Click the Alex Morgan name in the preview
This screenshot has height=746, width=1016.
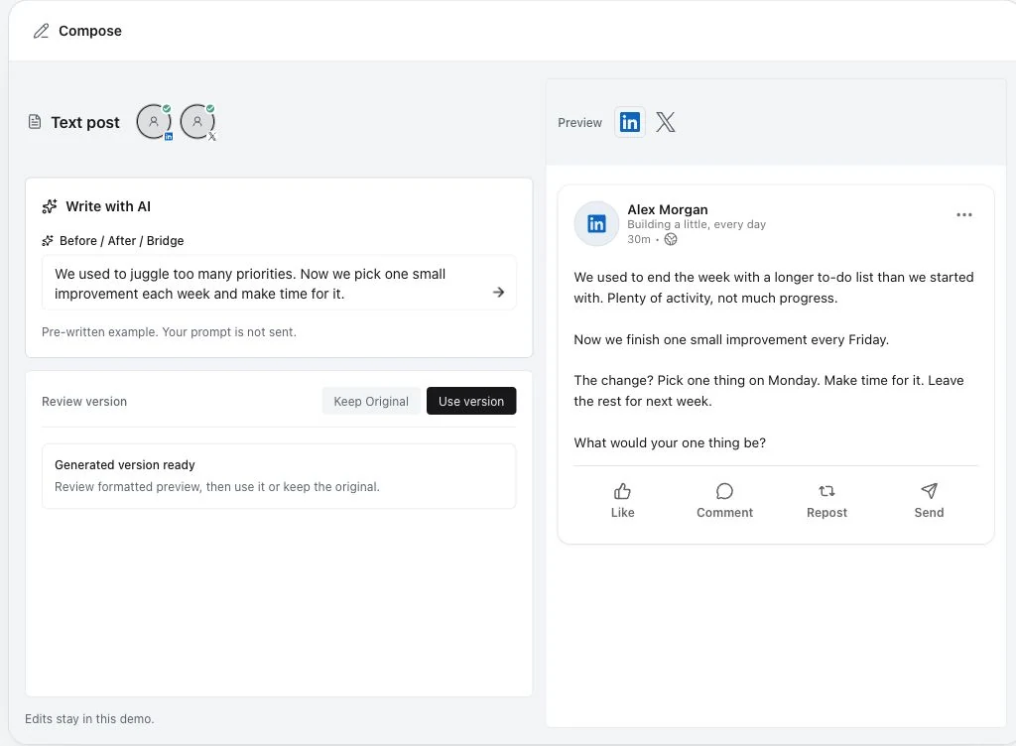point(668,210)
